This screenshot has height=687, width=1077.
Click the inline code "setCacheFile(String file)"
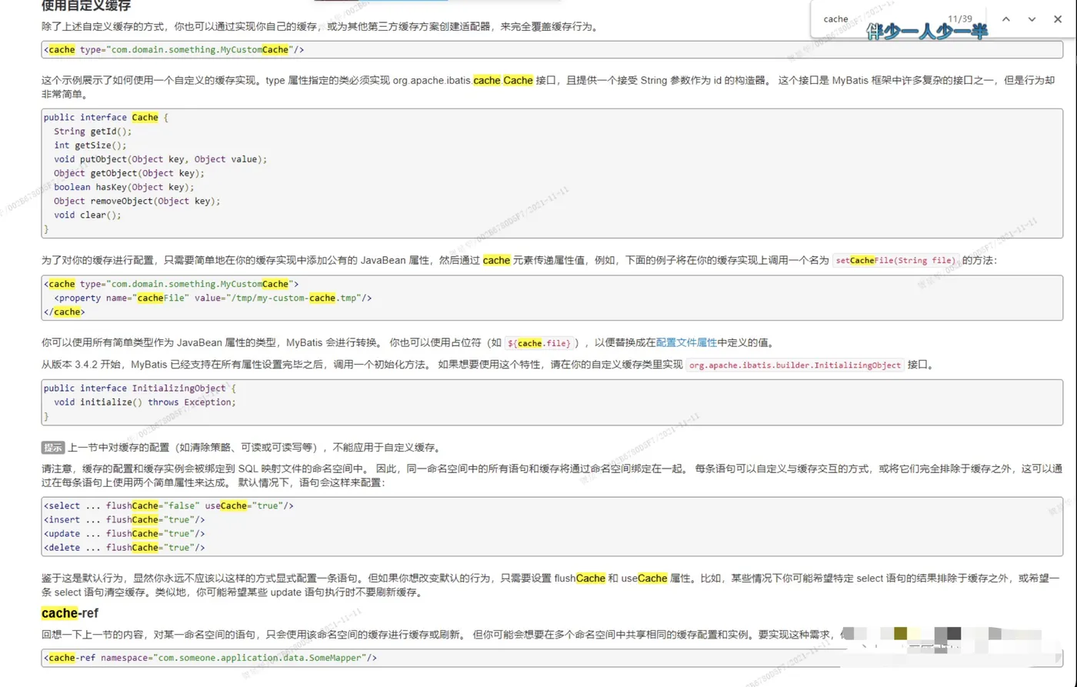tap(896, 260)
